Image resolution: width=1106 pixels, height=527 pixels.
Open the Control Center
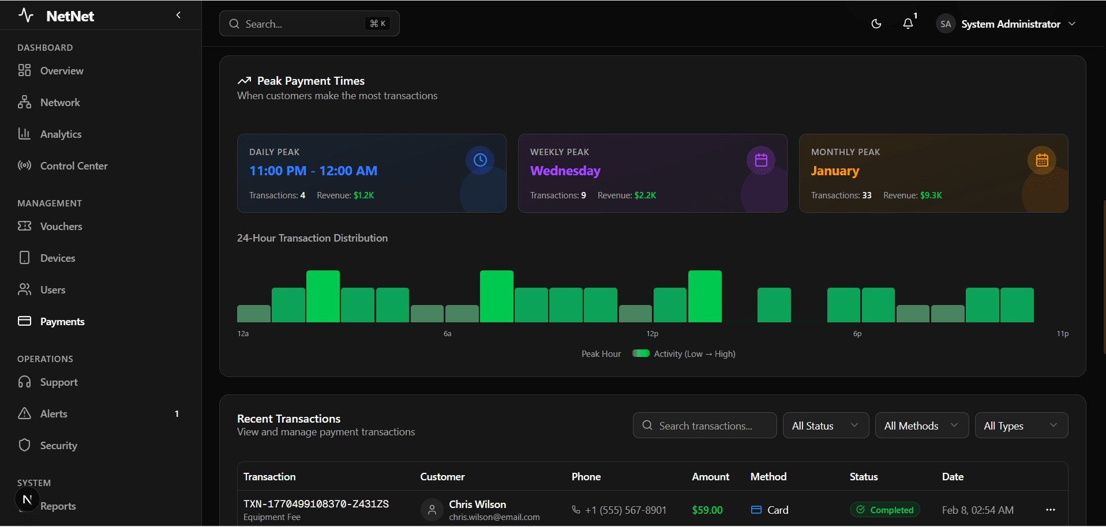pyautogui.click(x=73, y=165)
